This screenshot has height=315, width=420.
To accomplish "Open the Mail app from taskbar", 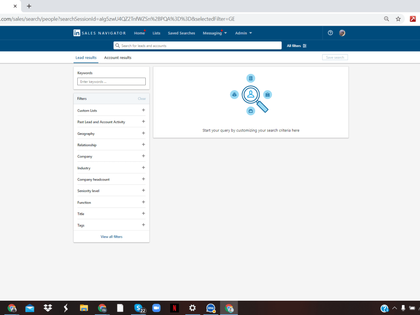I will (30, 308).
